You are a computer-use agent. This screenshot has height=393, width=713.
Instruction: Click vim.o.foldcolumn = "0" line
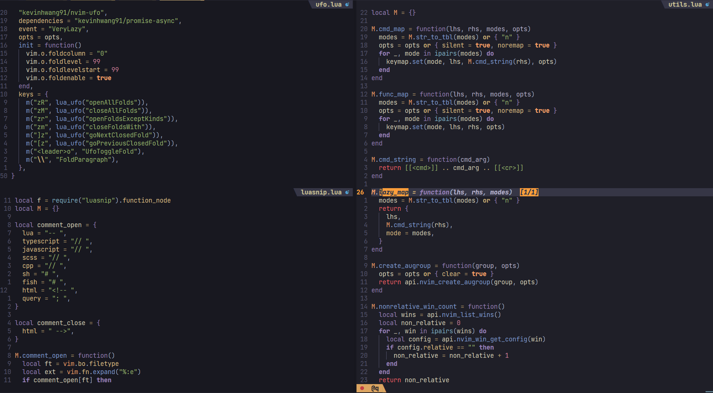[67, 53]
